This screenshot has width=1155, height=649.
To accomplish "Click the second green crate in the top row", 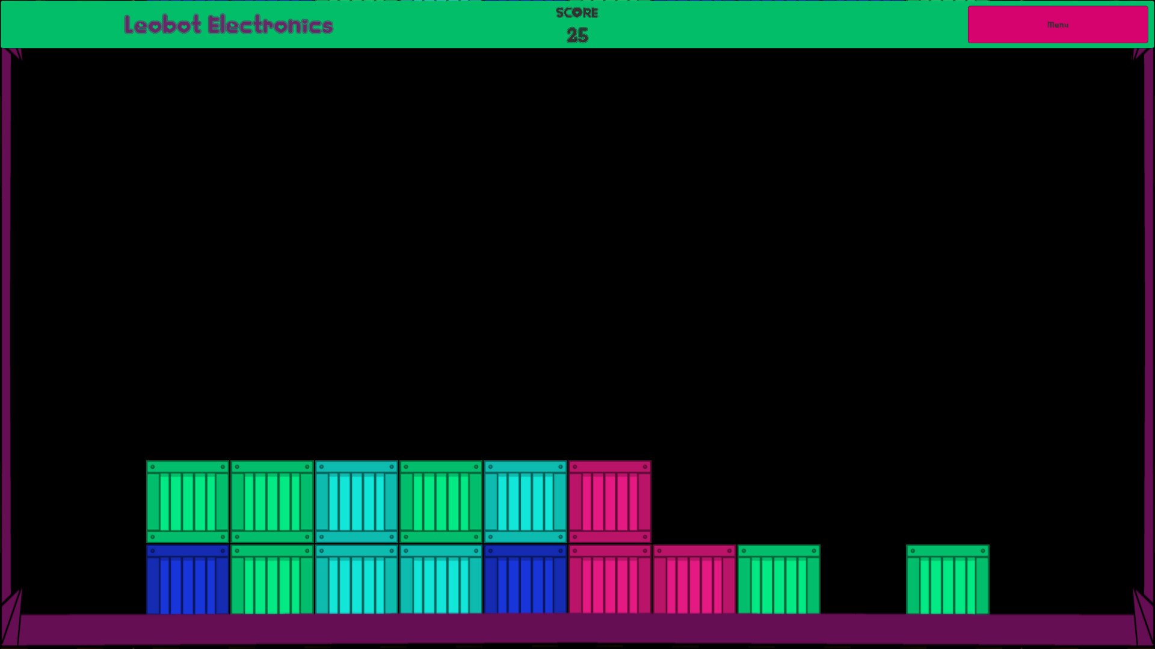I will coord(272,499).
